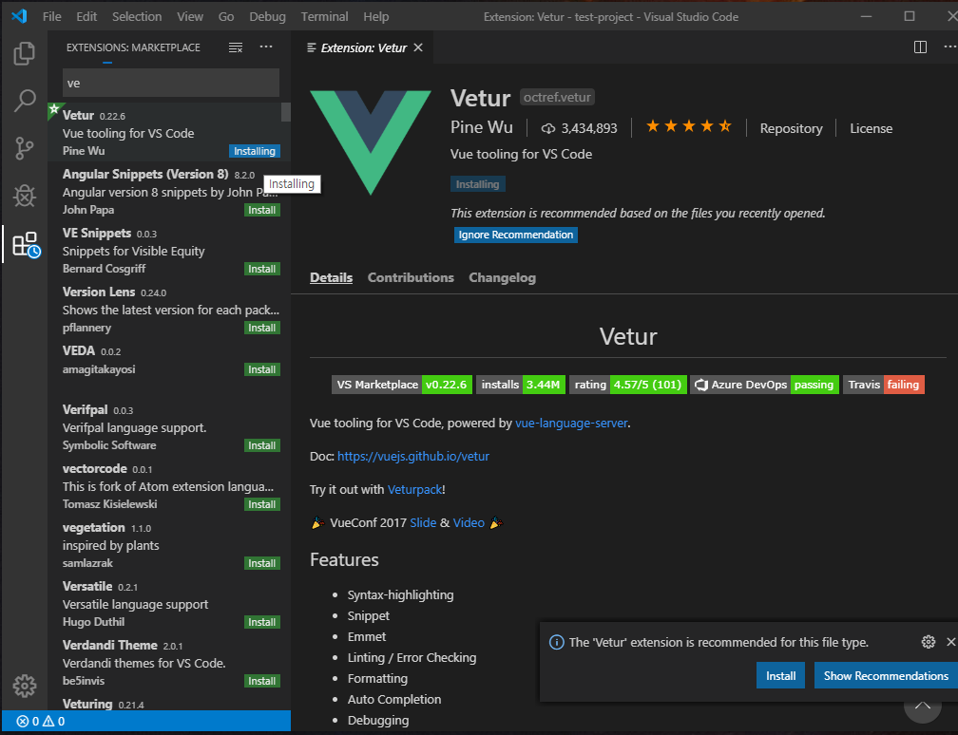The image size is (958, 735).
Task: Select the Extensions view icon
Action: [27, 244]
